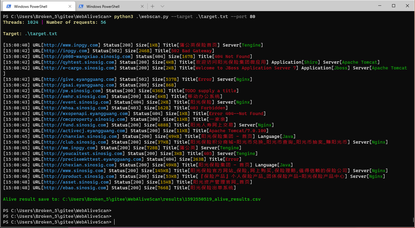Image resolution: width=415 pixels, height=228 pixels.
Task: Click URL http://pw.sinosig.com
Action: (72, 91)
